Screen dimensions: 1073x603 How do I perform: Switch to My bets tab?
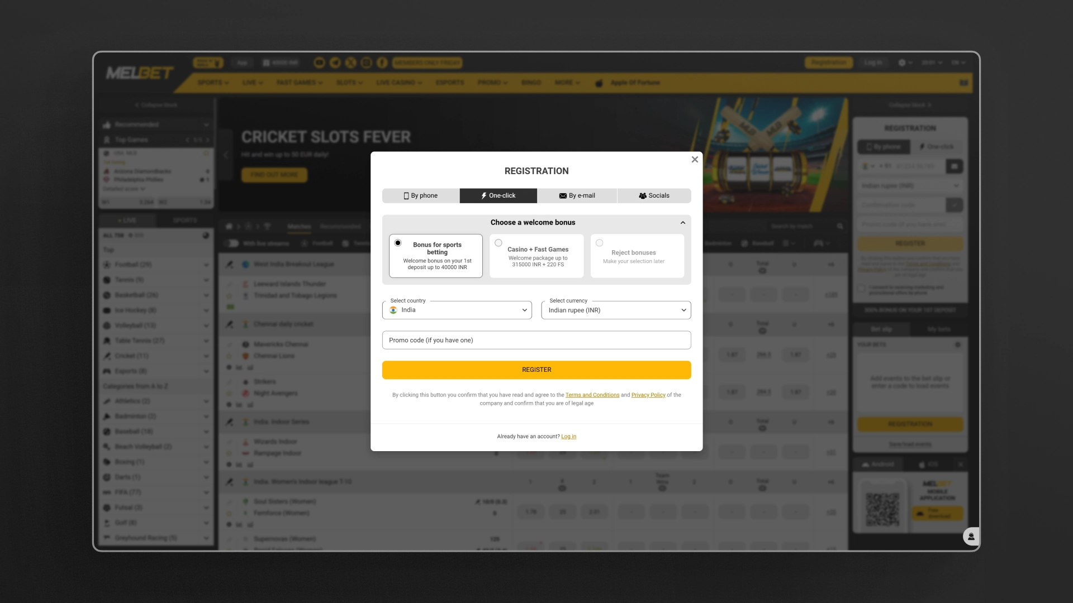tap(938, 329)
